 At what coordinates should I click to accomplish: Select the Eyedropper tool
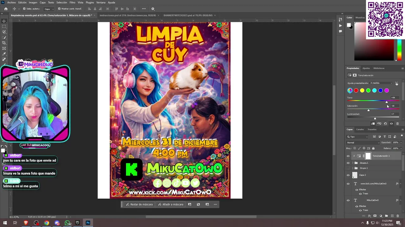pos(4,54)
